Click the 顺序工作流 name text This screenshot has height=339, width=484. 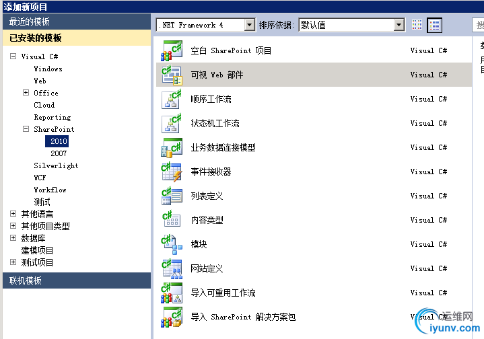click(211, 99)
